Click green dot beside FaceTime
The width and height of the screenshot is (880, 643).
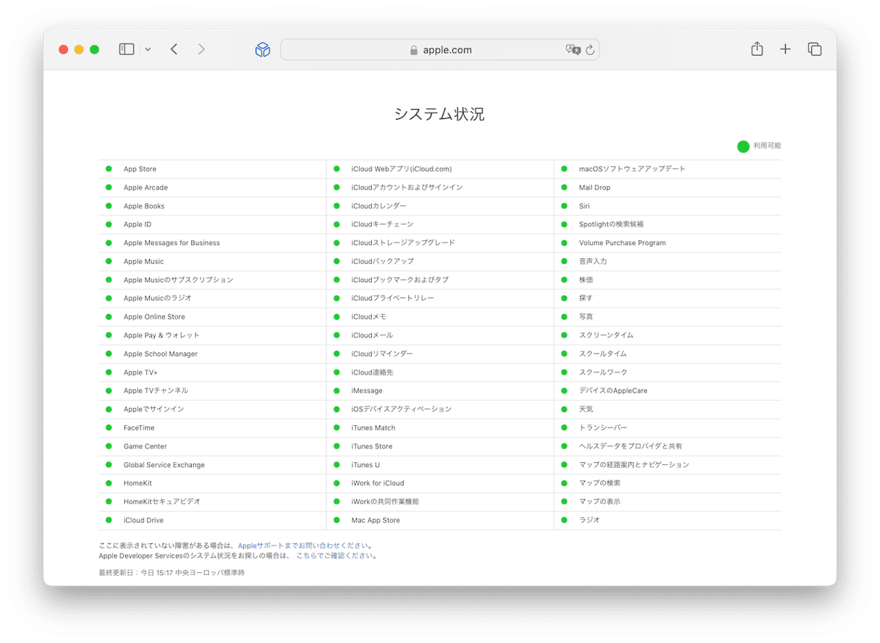(109, 427)
